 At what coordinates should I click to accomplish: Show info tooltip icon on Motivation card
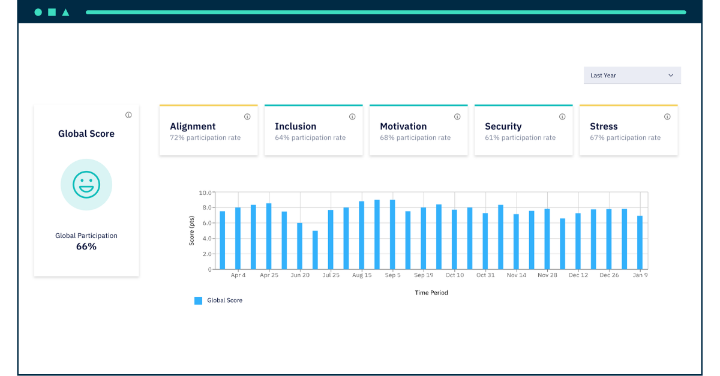coord(457,117)
